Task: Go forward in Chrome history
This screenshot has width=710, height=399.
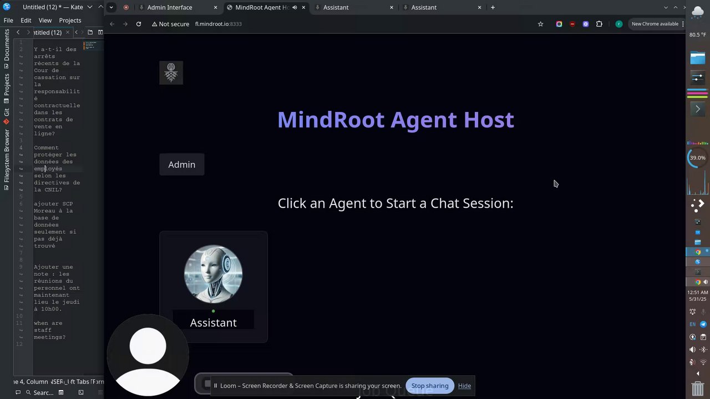Action: (125, 24)
